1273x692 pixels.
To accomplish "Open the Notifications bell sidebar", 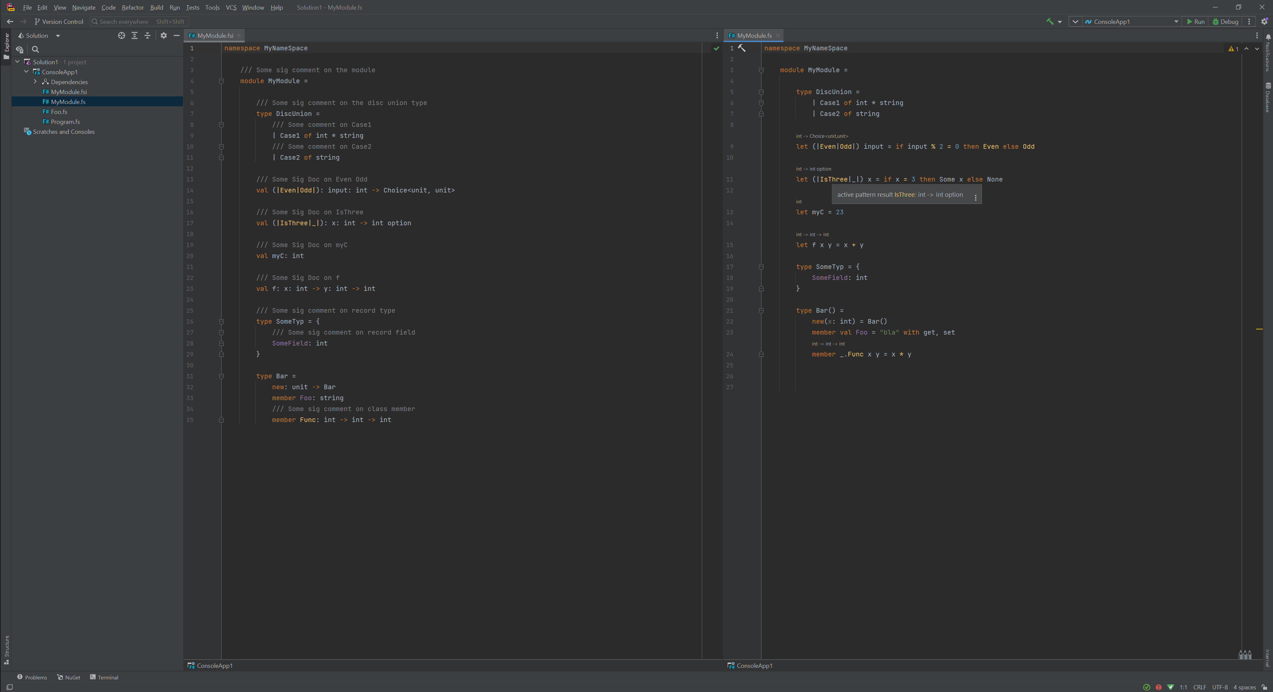I will click(x=1268, y=37).
